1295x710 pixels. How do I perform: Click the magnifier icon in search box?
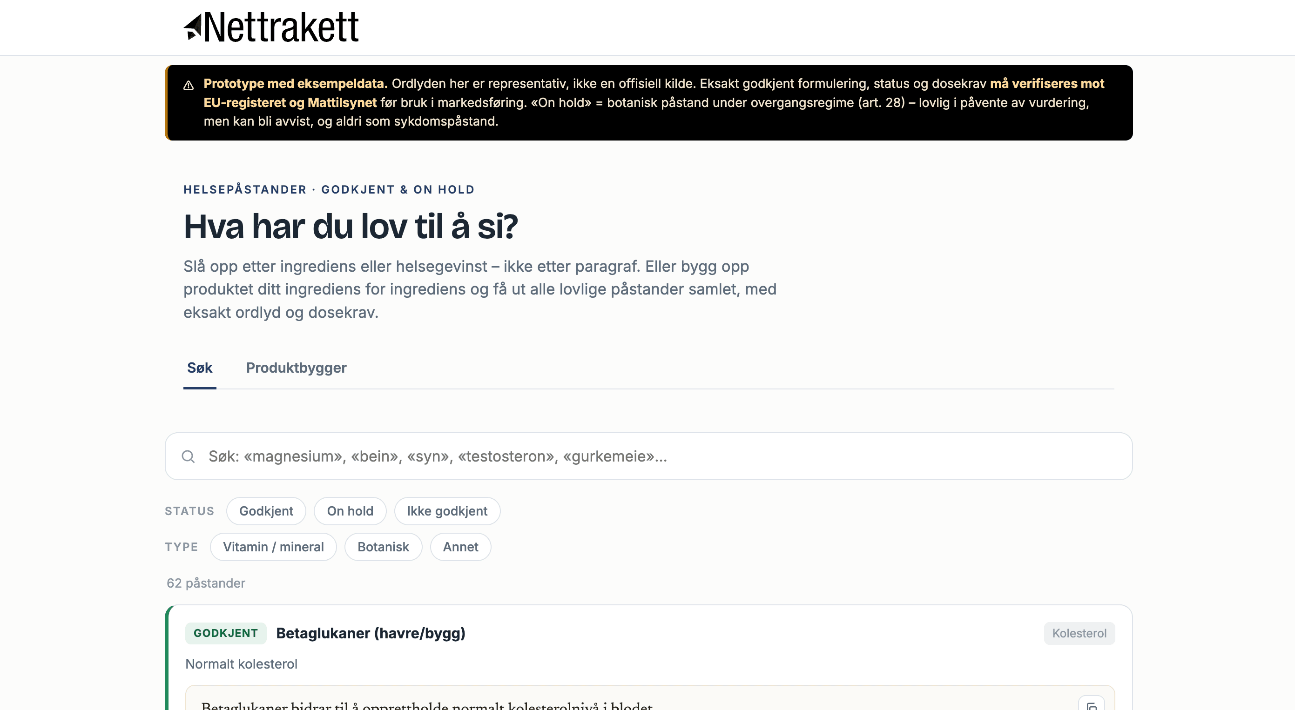[188, 456]
